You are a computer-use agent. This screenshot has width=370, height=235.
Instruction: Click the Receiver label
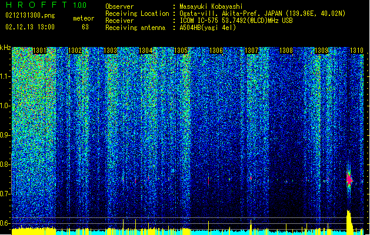click(119, 21)
